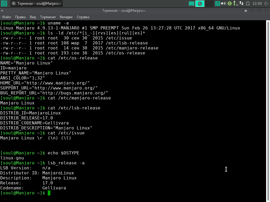This screenshot has width=270, height=202.
Task: Click the terminal vertical scrollbar
Action: (x=268, y=111)
